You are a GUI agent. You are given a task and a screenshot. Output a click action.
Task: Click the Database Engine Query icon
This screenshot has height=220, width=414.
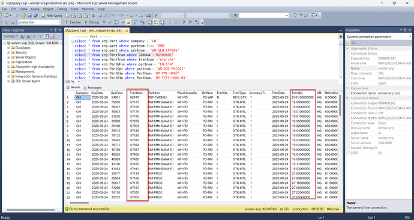(68, 16)
